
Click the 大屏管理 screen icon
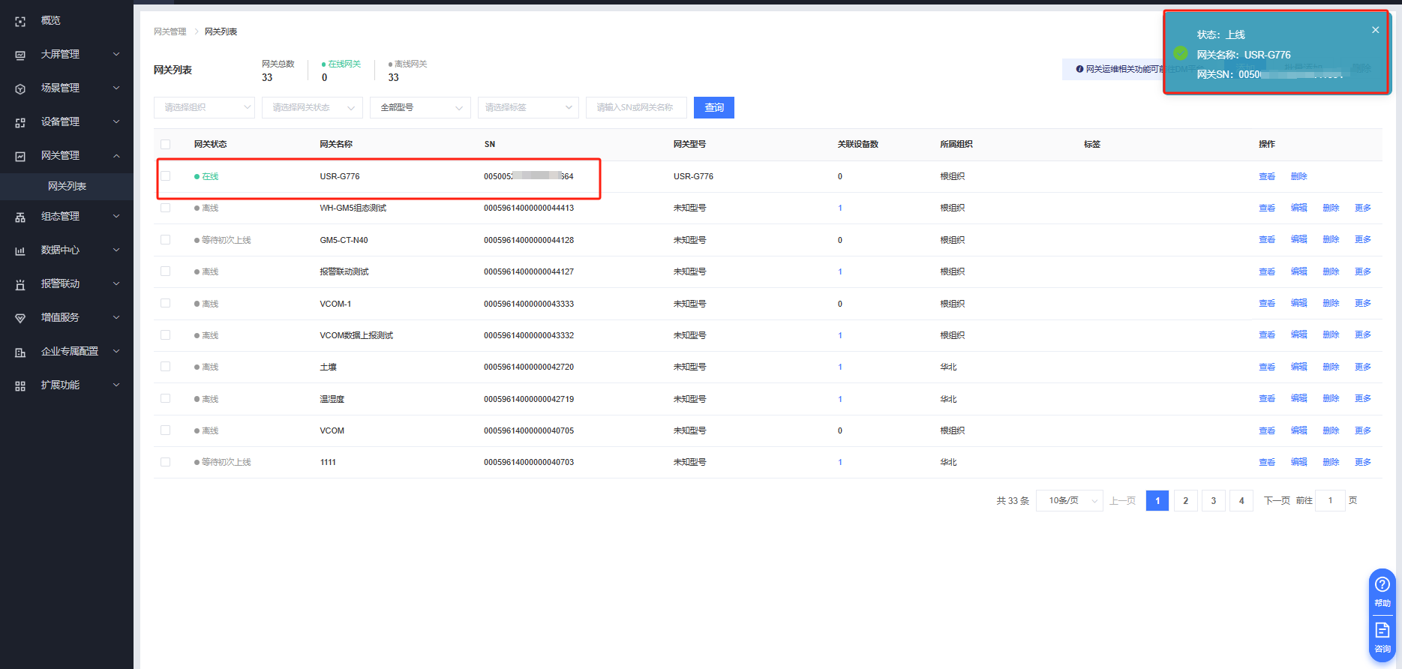point(20,55)
